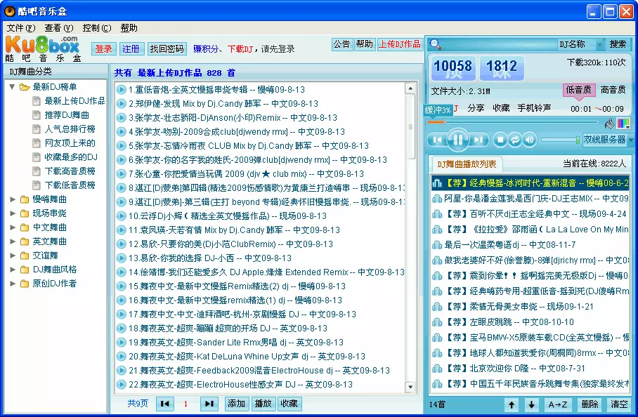
Task: Expand the 慢嗨舞曲 folder
Action: (13, 199)
